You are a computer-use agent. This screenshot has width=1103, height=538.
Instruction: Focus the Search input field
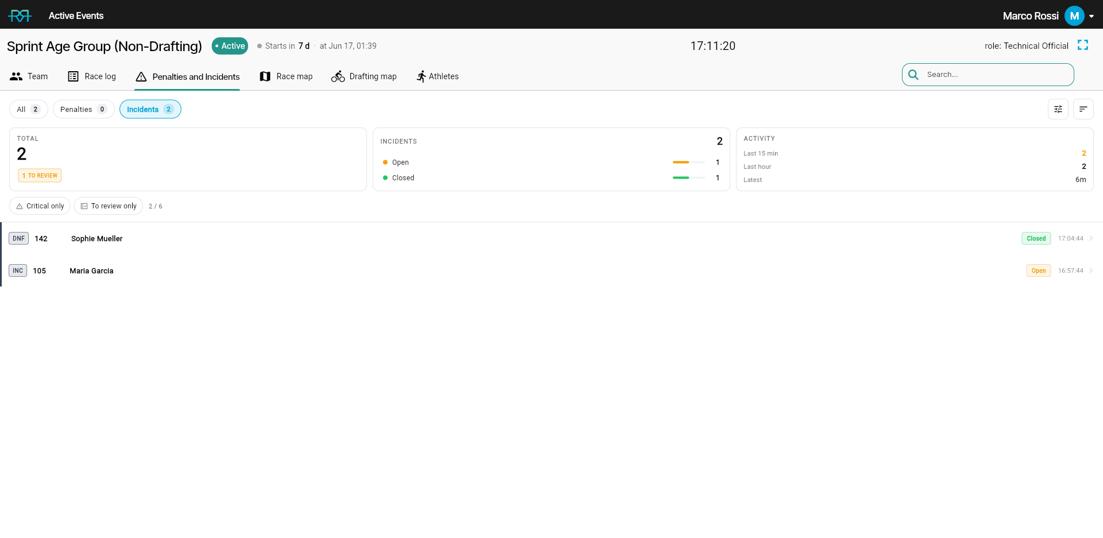point(988,75)
